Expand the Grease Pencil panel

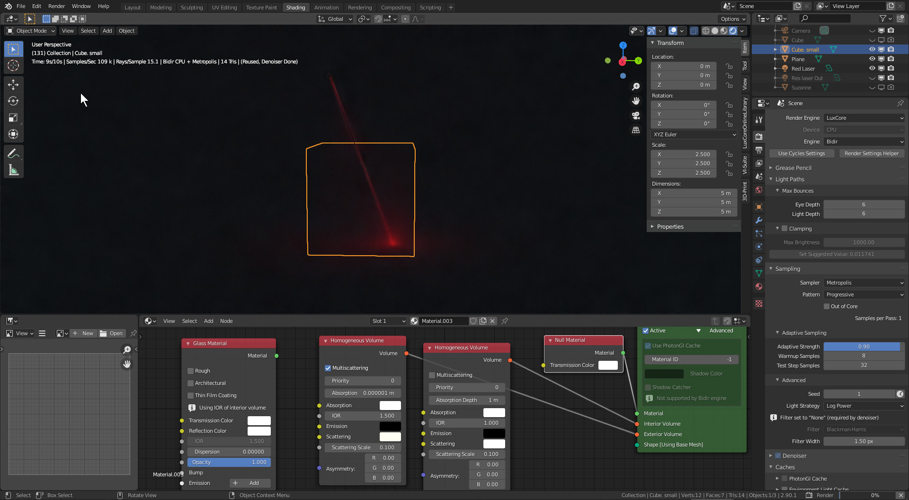tap(793, 168)
